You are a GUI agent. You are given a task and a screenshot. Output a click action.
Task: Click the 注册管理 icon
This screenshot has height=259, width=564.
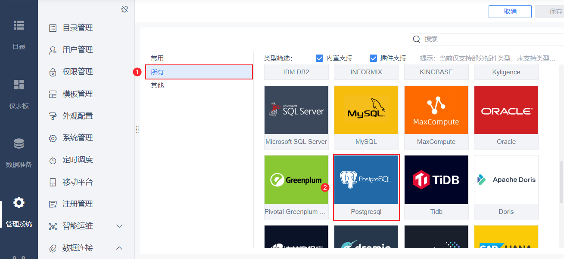[53, 204]
